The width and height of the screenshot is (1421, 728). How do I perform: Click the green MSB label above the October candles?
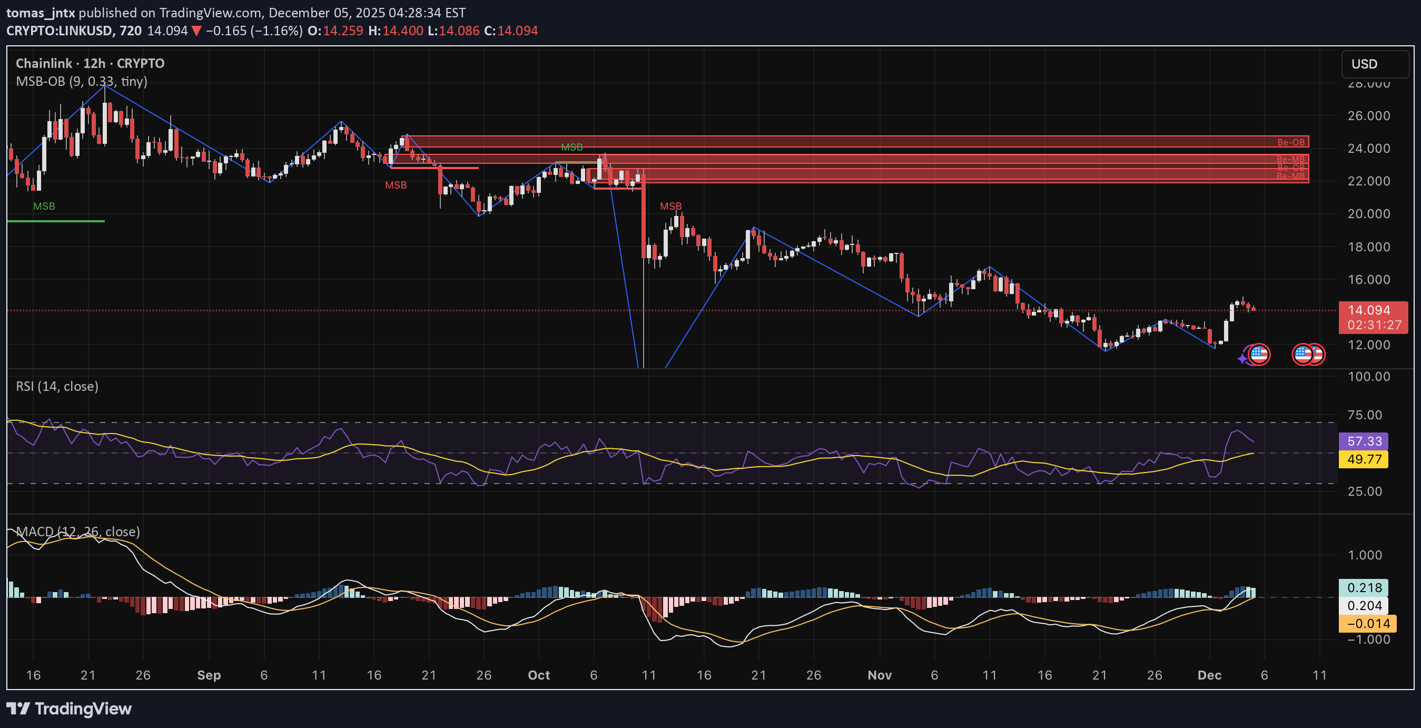(x=571, y=147)
